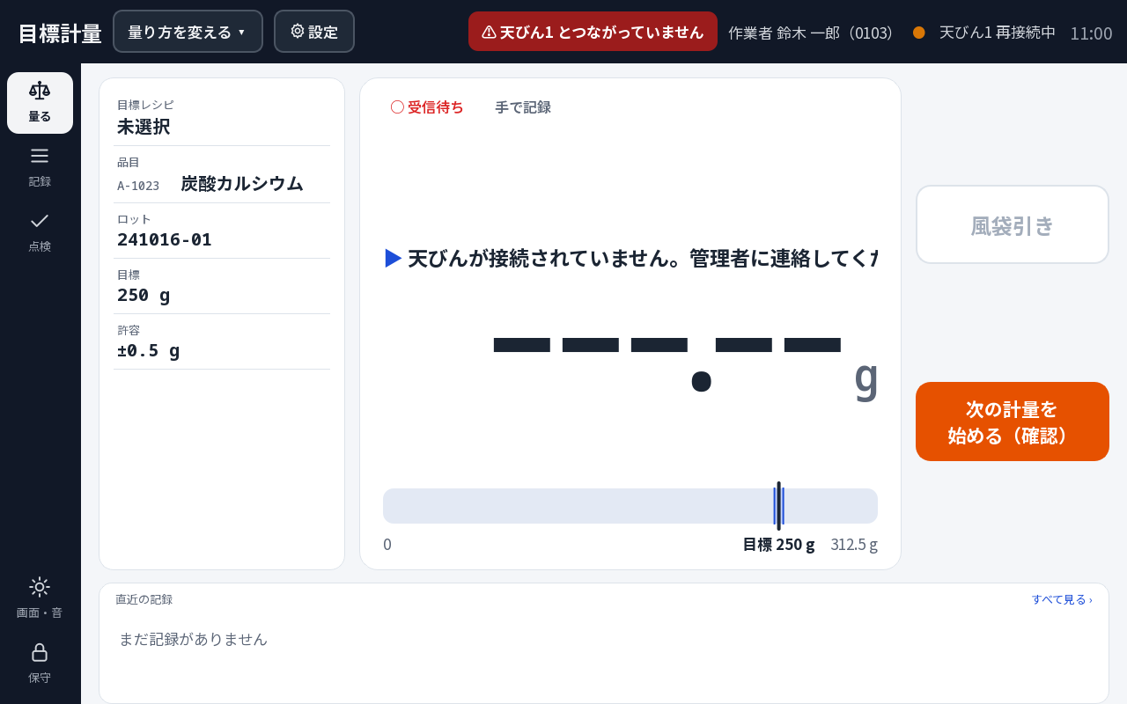Click the 許容 value ±0.5 g
Screen dimensions: 1127x704
148,350
